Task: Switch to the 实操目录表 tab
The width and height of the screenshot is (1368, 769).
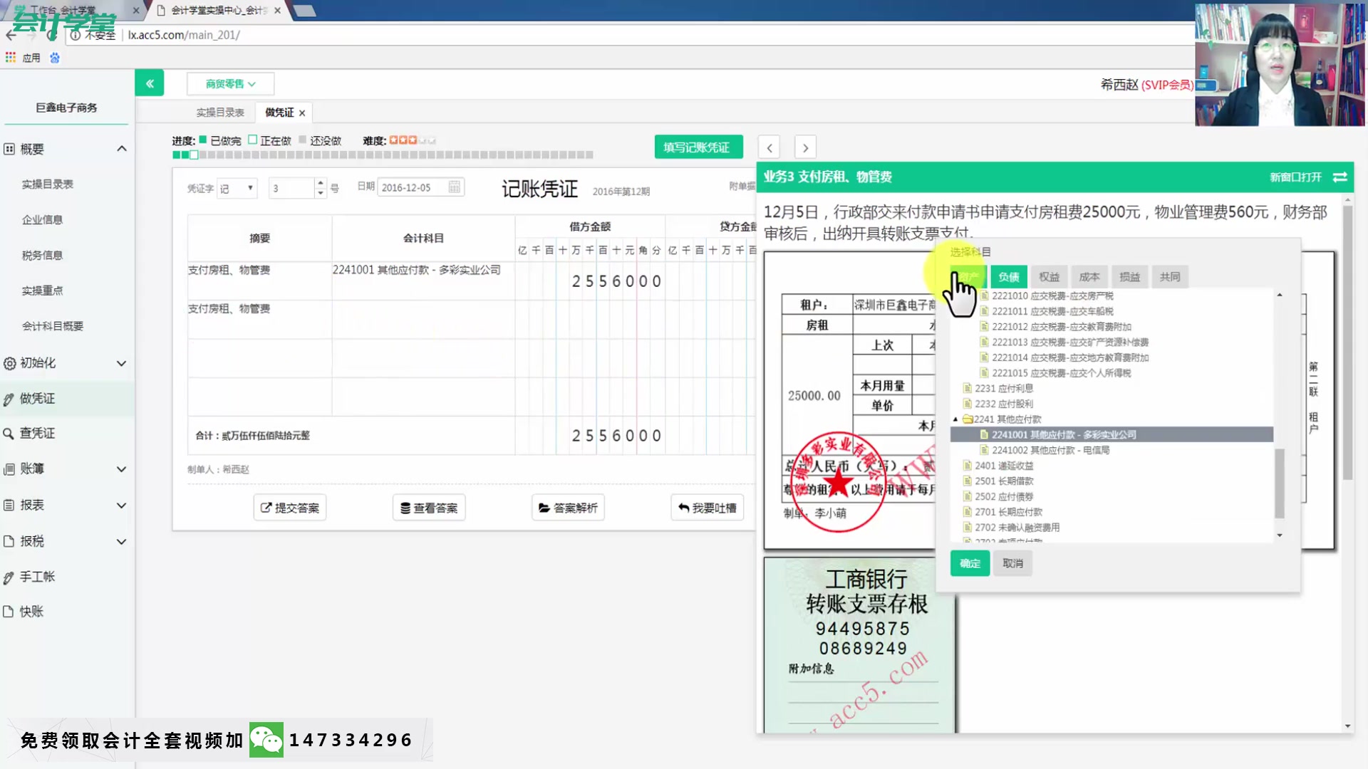Action: point(219,112)
